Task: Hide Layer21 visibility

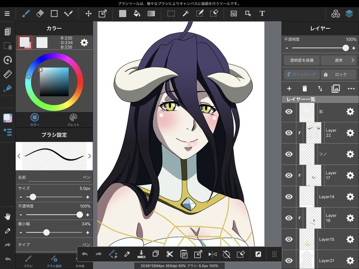Action: pos(289,261)
